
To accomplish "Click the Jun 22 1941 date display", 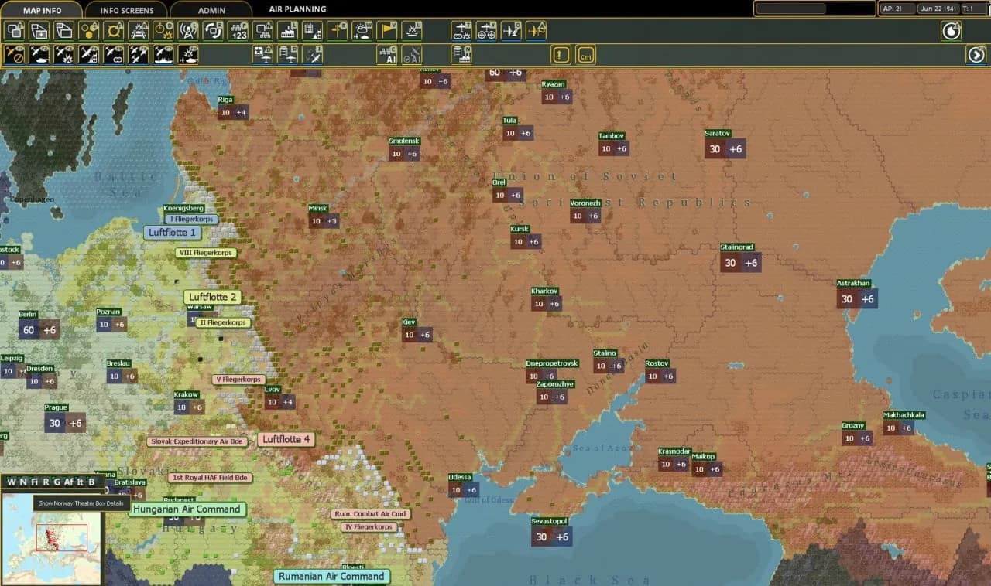I will (x=938, y=9).
